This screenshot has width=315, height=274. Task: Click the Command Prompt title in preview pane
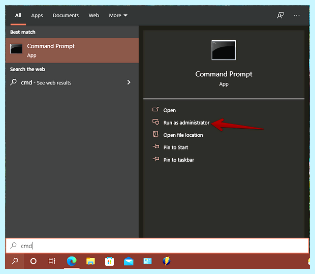click(224, 74)
